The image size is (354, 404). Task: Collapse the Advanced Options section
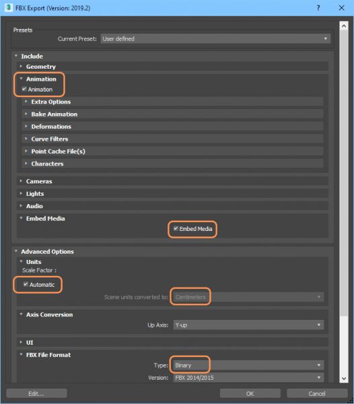coord(44,251)
